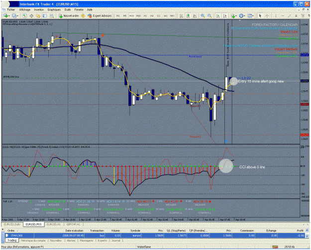Click the connection status bars indicator
The width and height of the screenshot is (311, 250).
pos(275,247)
